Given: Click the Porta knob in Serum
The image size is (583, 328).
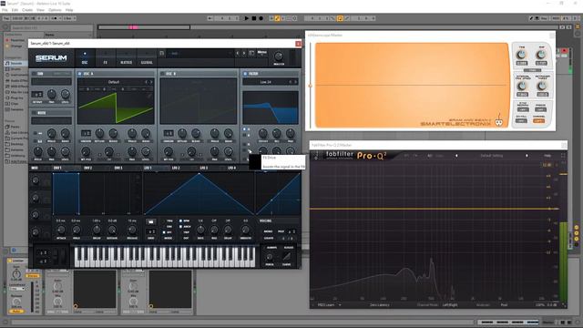Looking at the screenshot, I should 270,257.
